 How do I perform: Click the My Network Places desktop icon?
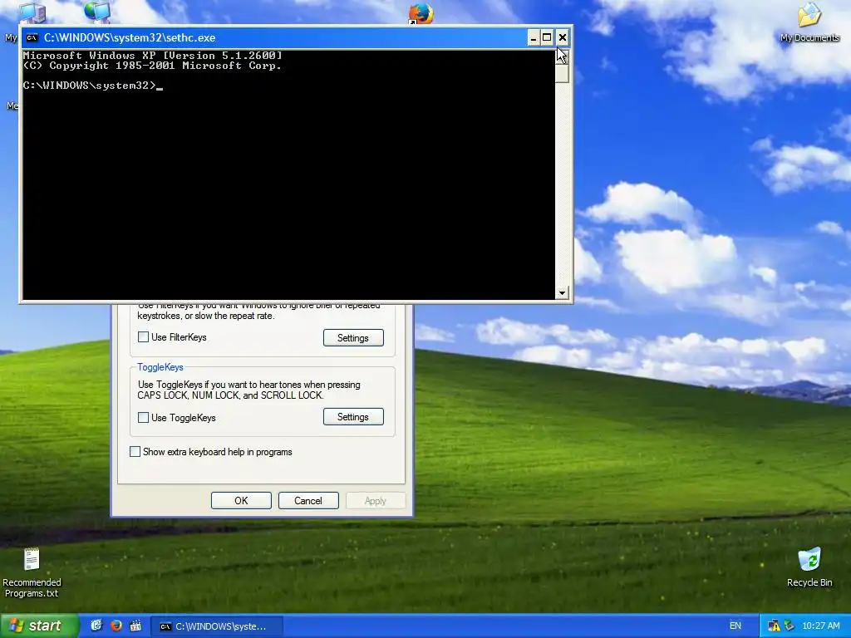tap(98, 12)
